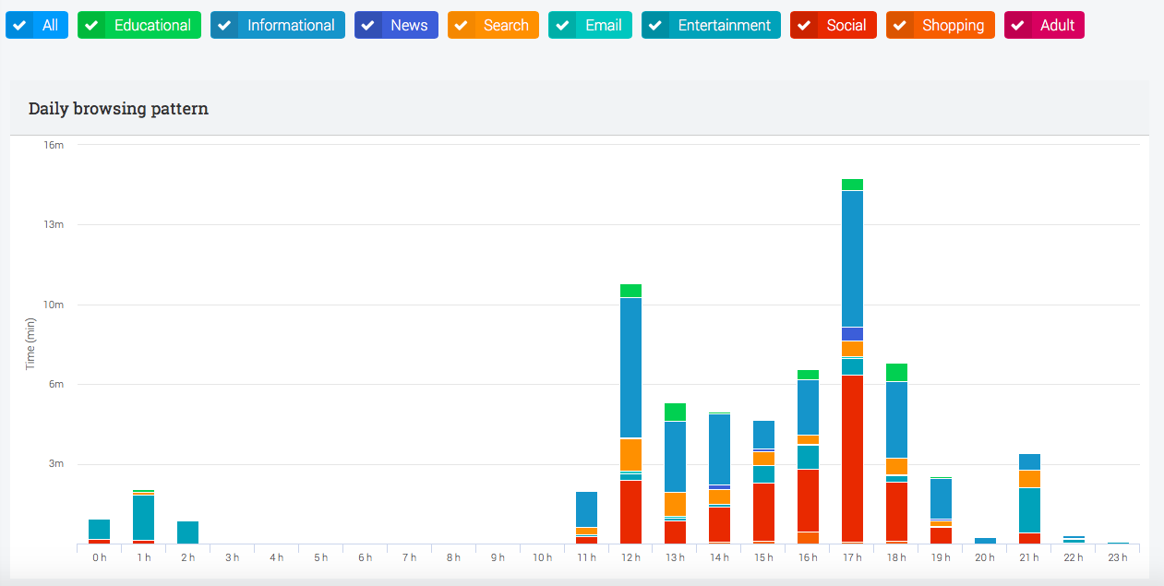Click the 'Time (min)' axis title

pyautogui.click(x=30, y=343)
